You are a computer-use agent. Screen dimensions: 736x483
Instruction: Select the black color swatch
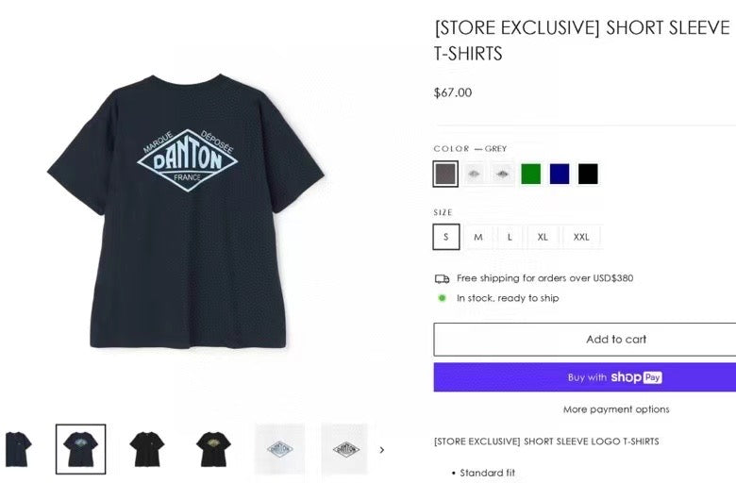[x=588, y=174]
